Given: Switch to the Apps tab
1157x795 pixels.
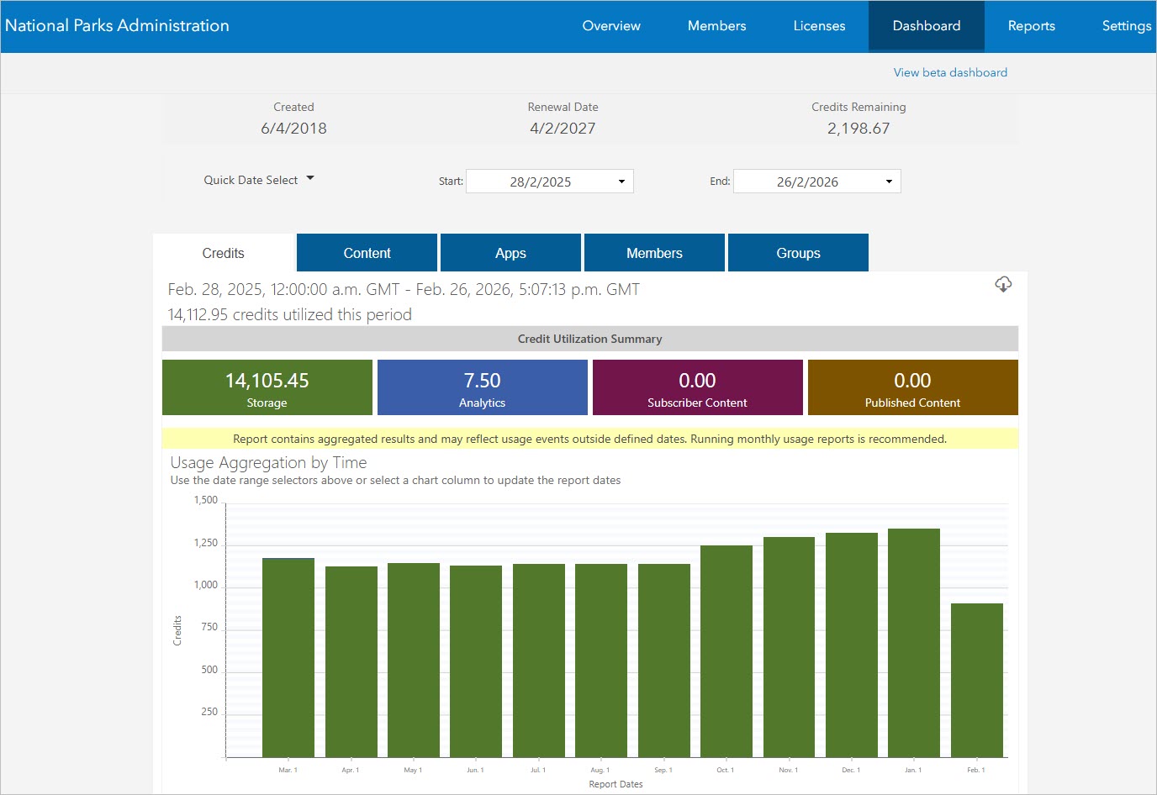Looking at the screenshot, I should tap(510, 252).
